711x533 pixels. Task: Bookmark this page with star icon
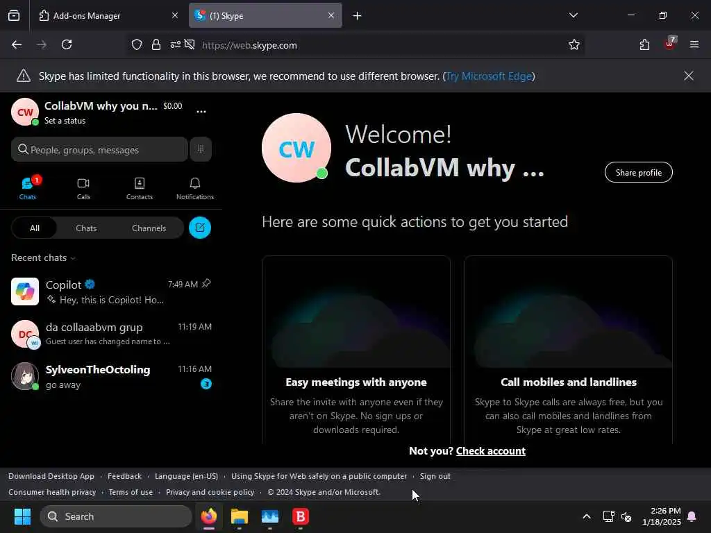tap(574, 44)
